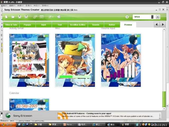This screenshot has height=127, width=169.
Task: Switch to the 格式... taskbar button
Action: click(83, 125)
